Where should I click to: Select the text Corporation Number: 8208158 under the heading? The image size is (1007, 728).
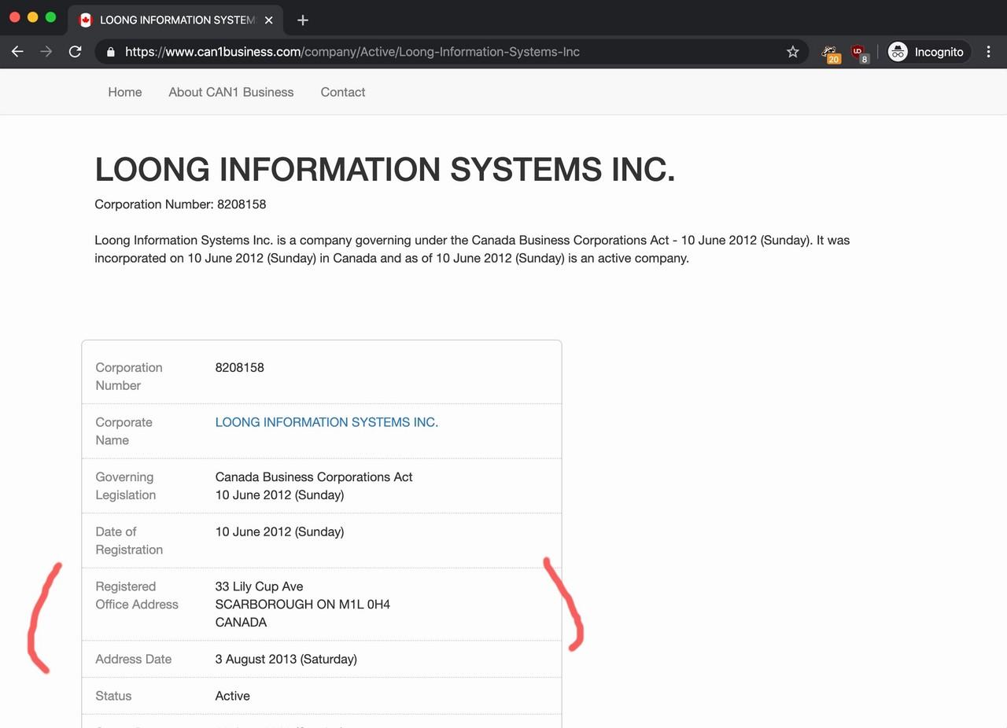[x=180, y=204]
